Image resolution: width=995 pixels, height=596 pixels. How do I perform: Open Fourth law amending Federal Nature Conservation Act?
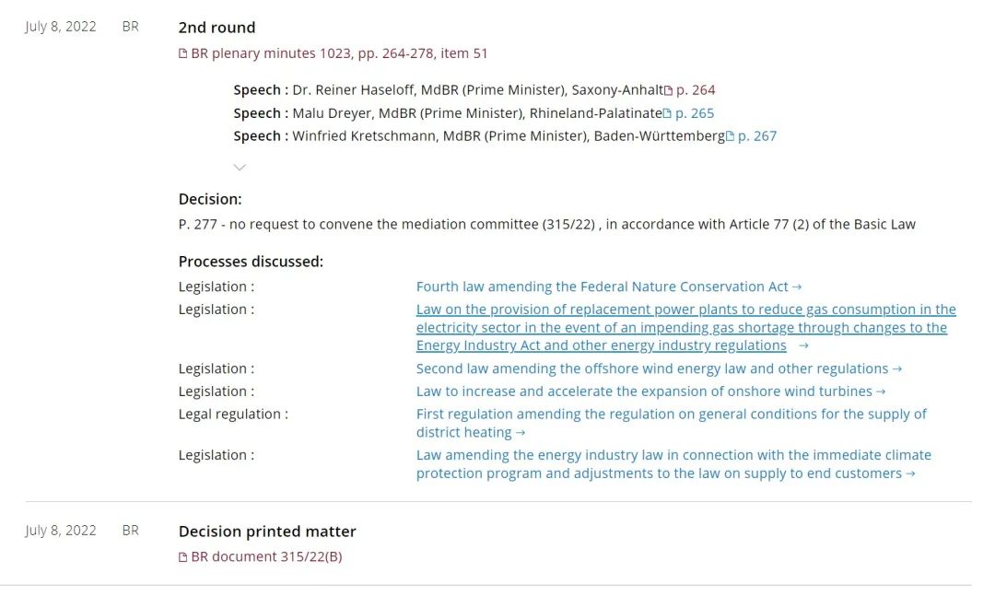[603, 287]
